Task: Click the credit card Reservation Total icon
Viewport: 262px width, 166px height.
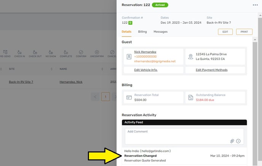Action: point(129,98)
